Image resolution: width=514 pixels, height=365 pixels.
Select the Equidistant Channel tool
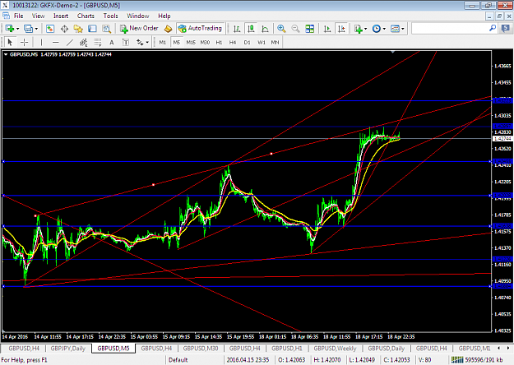(84, 42)
